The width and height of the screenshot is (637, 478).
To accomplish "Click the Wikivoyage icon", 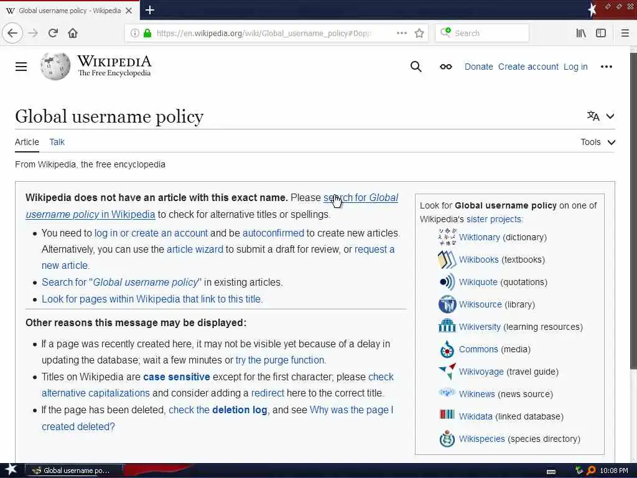I will (447, 371).
